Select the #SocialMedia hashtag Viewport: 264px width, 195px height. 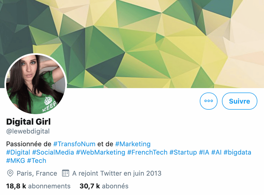coord(53,152)
